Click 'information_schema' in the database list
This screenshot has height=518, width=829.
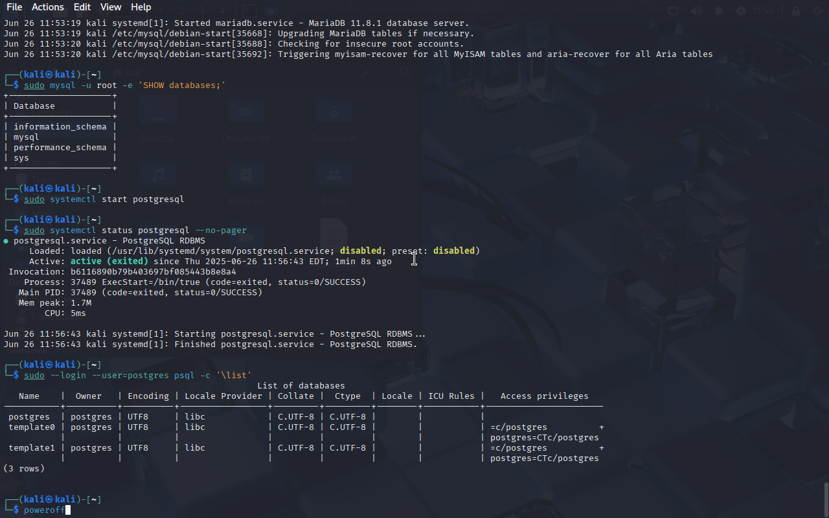pyautogui.click(x=60, y=127)
